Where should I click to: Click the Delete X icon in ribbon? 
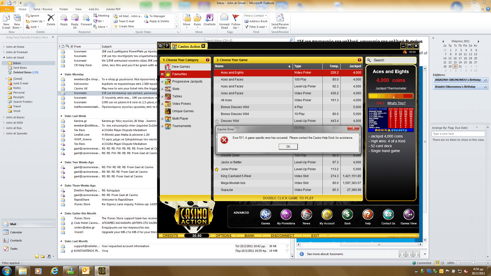(x=51, y=20)
